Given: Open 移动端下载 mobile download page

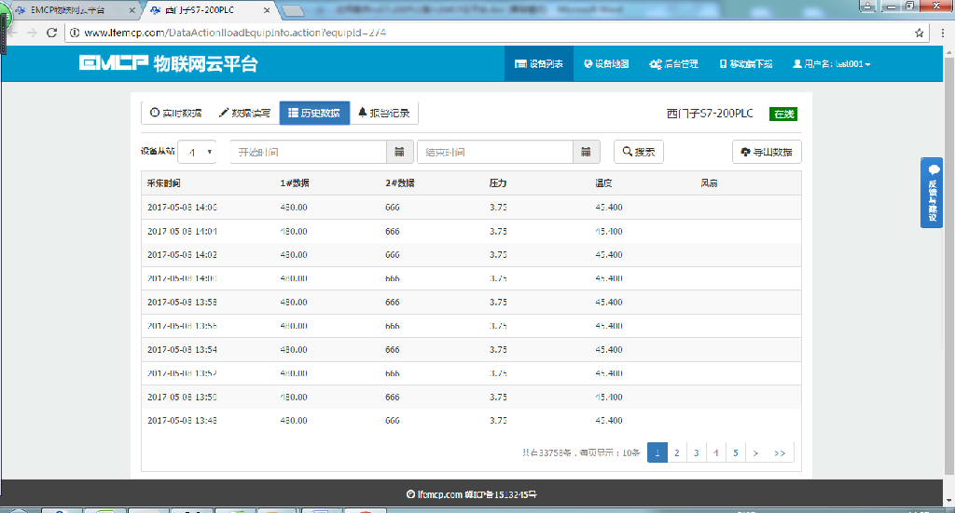Looking at the screenshot, I should [x=746, y=64].
